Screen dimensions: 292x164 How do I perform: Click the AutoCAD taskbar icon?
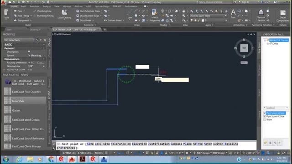(72, 159)
